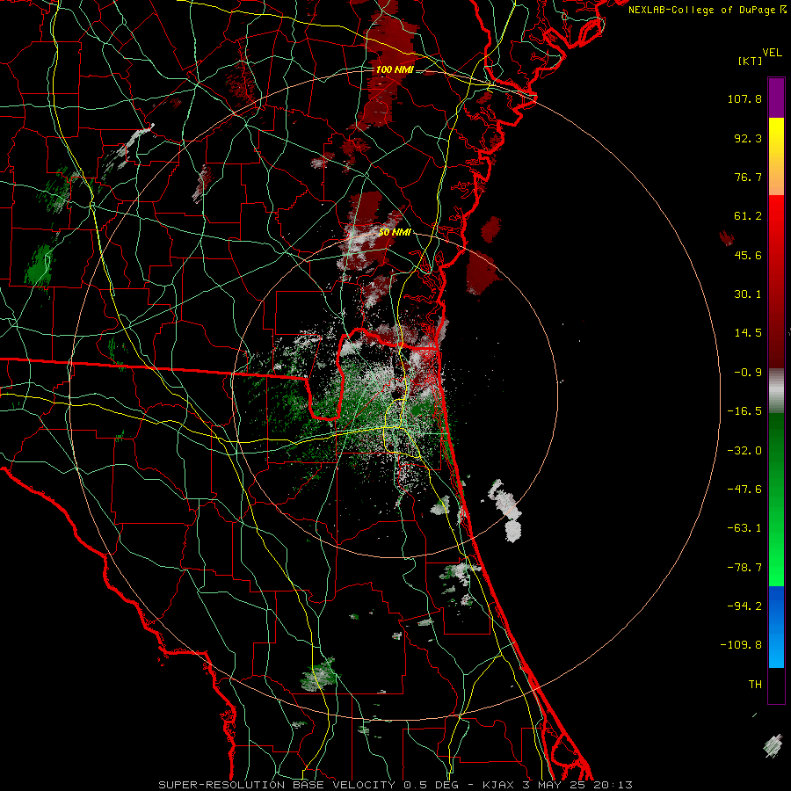Click the -47.6 legend value
The width and height of the screenshot is (791, 791).
(744, 490)
